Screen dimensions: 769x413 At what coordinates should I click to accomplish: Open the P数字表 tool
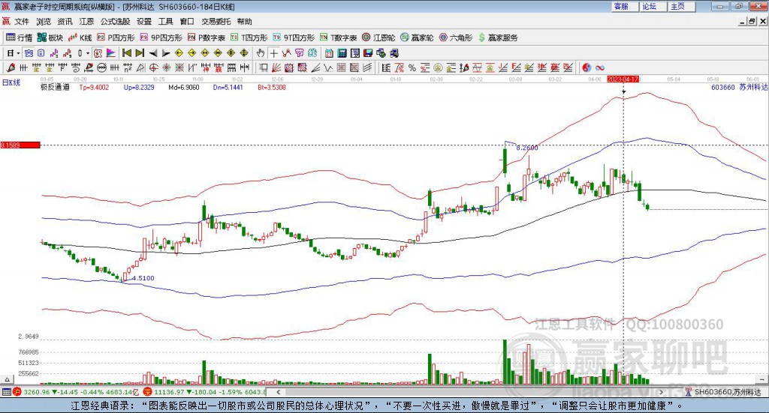(206, 37)
